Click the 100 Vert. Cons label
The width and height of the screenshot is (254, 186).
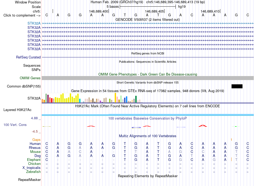(15, 125)
